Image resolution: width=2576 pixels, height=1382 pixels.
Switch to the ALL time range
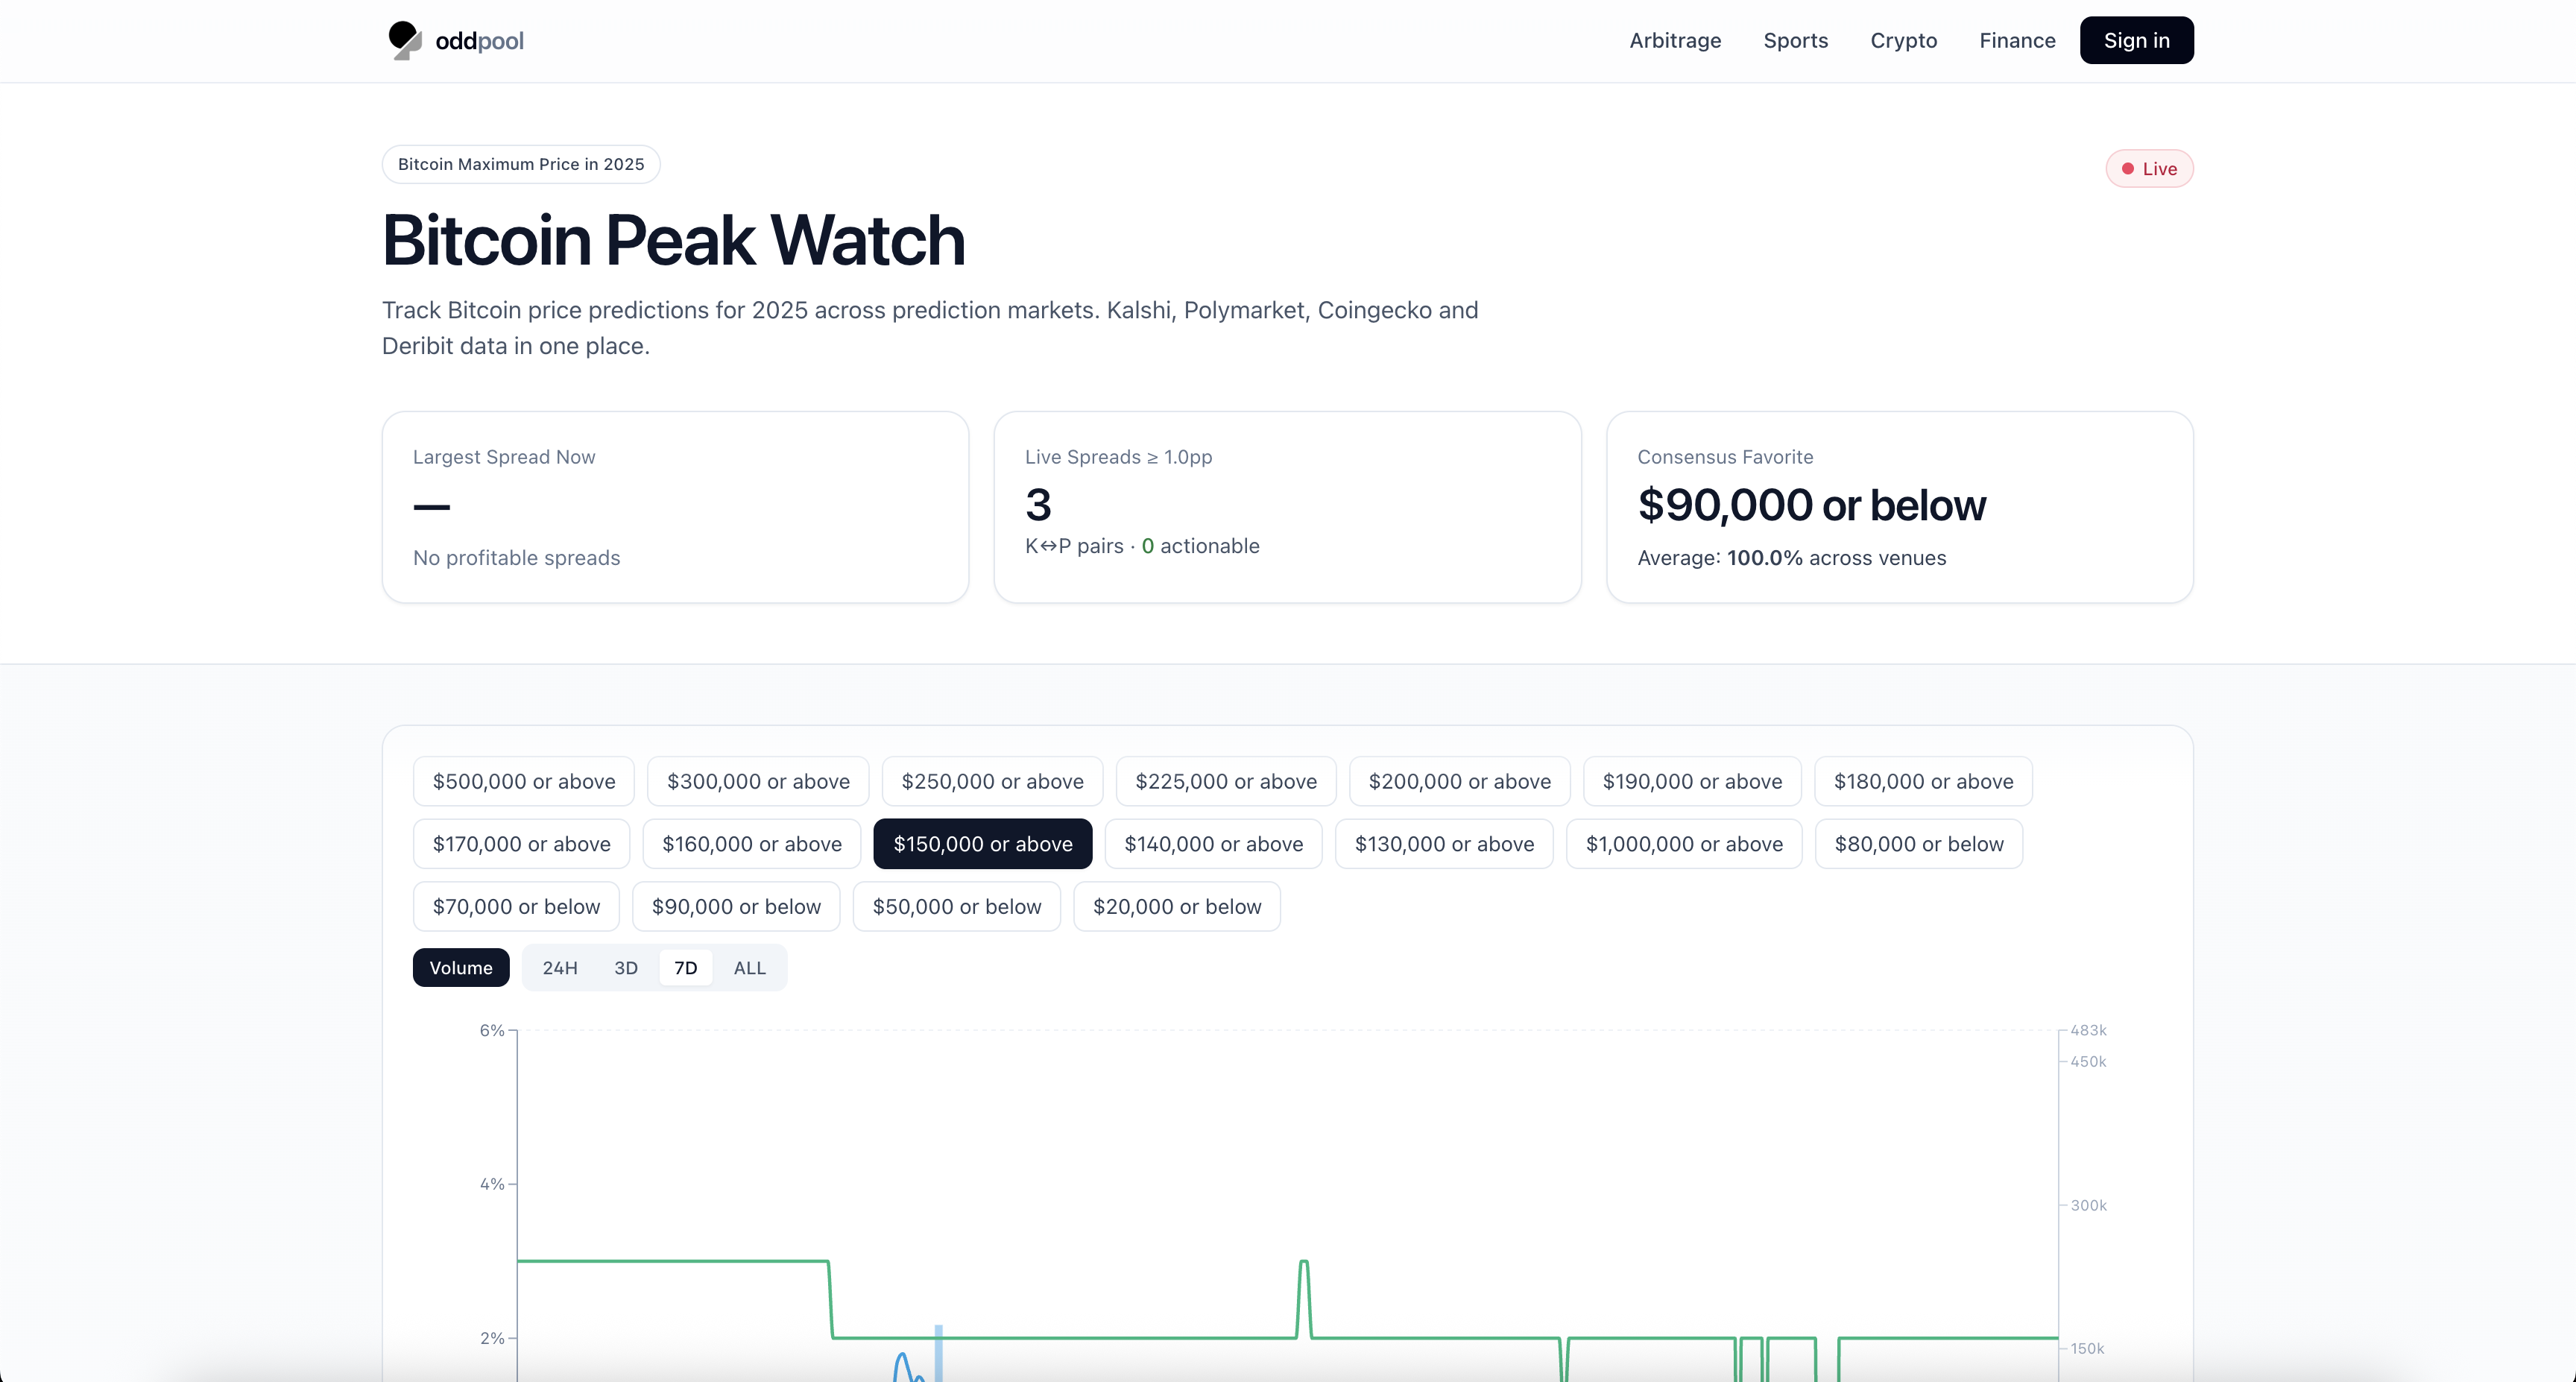click(748, 967)
